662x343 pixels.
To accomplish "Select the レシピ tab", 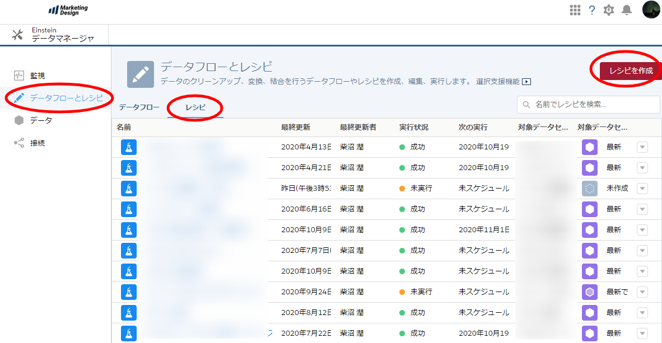I will tap(195, 107).
